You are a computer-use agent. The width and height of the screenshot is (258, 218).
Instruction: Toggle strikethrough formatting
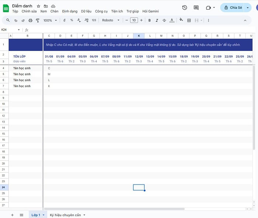coord(164,20)
